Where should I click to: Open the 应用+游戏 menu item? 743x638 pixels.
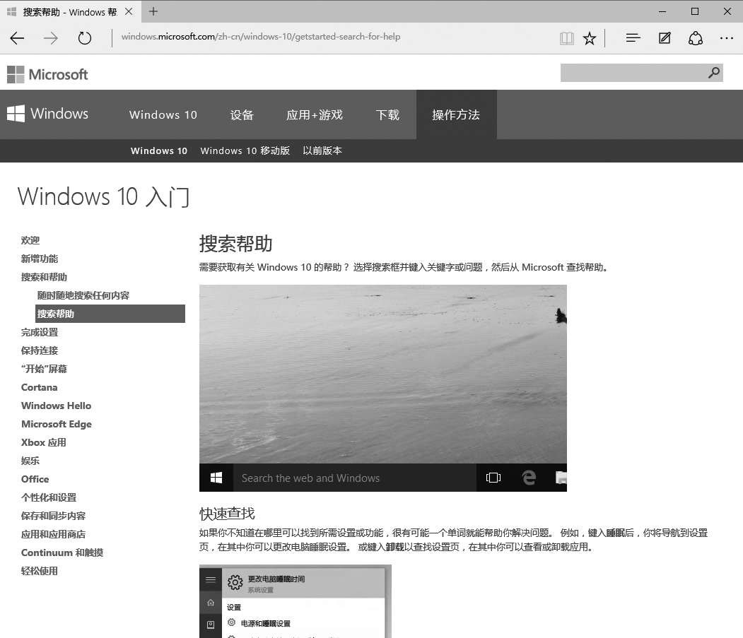[314, 114]
